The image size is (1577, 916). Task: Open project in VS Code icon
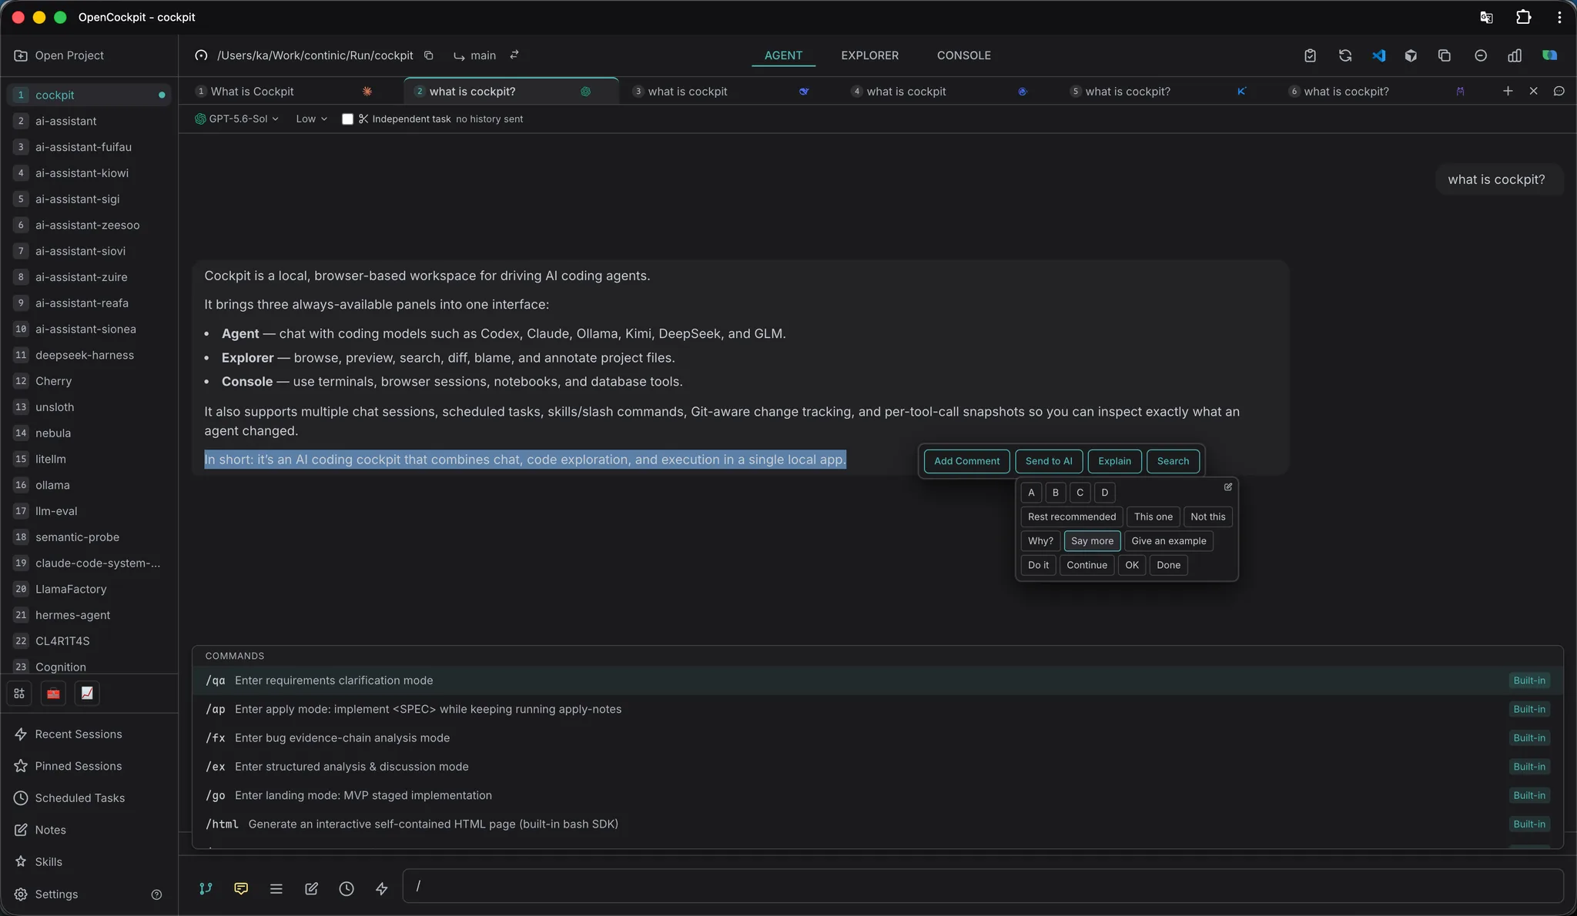coord(1378,55)
